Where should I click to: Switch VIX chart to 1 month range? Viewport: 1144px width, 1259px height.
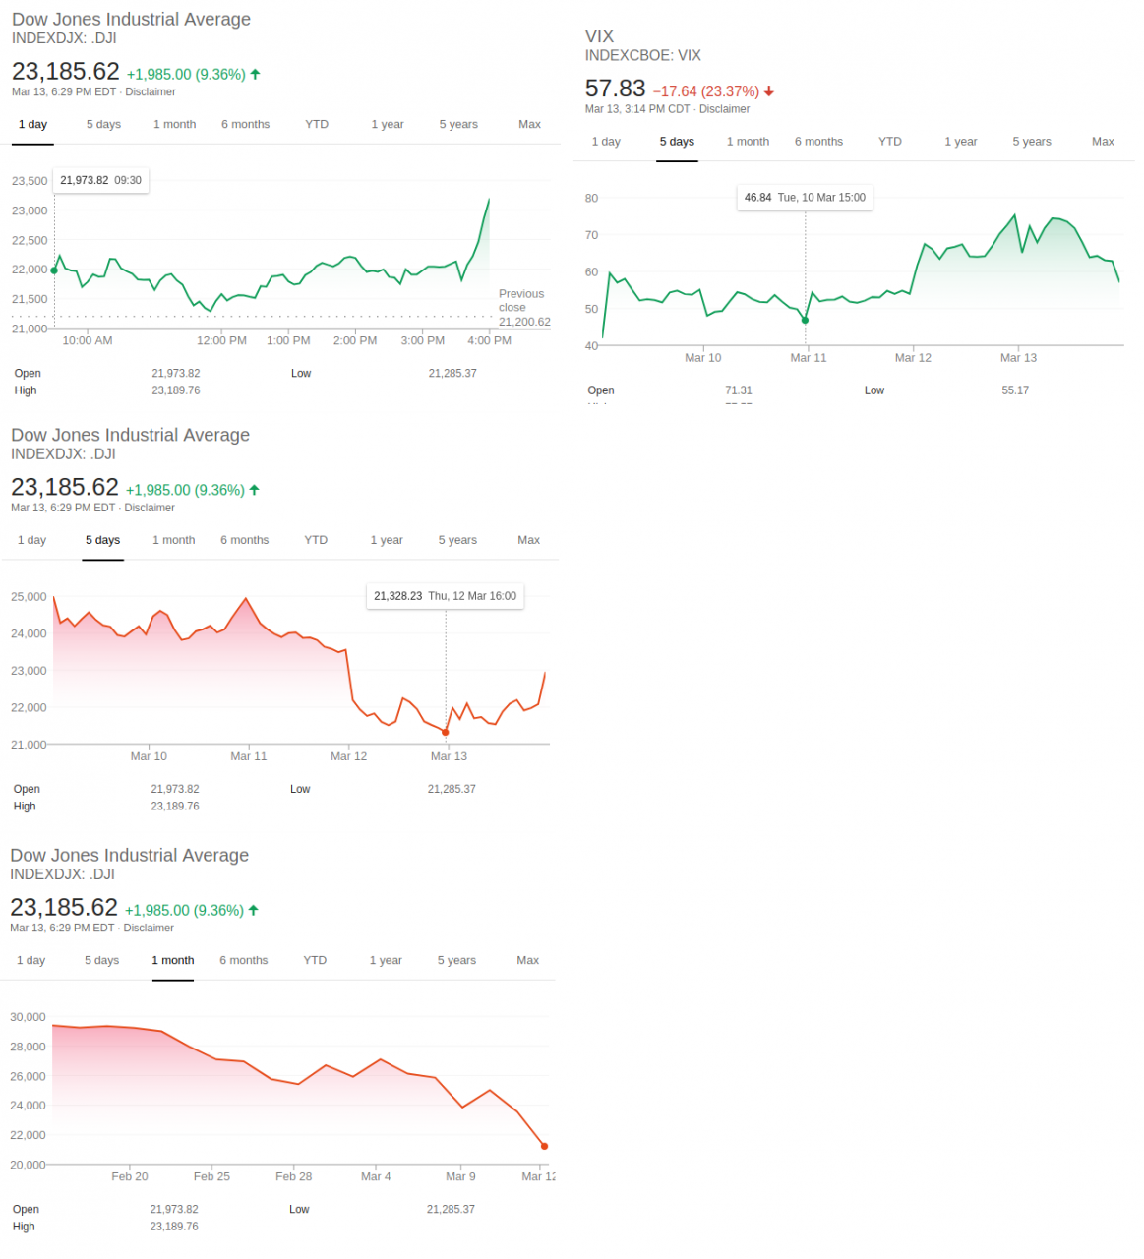pos(748,142)
